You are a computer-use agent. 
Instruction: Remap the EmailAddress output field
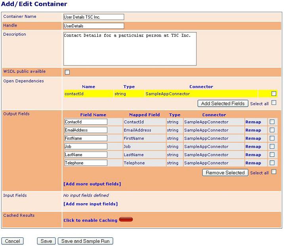pos(253,130)
